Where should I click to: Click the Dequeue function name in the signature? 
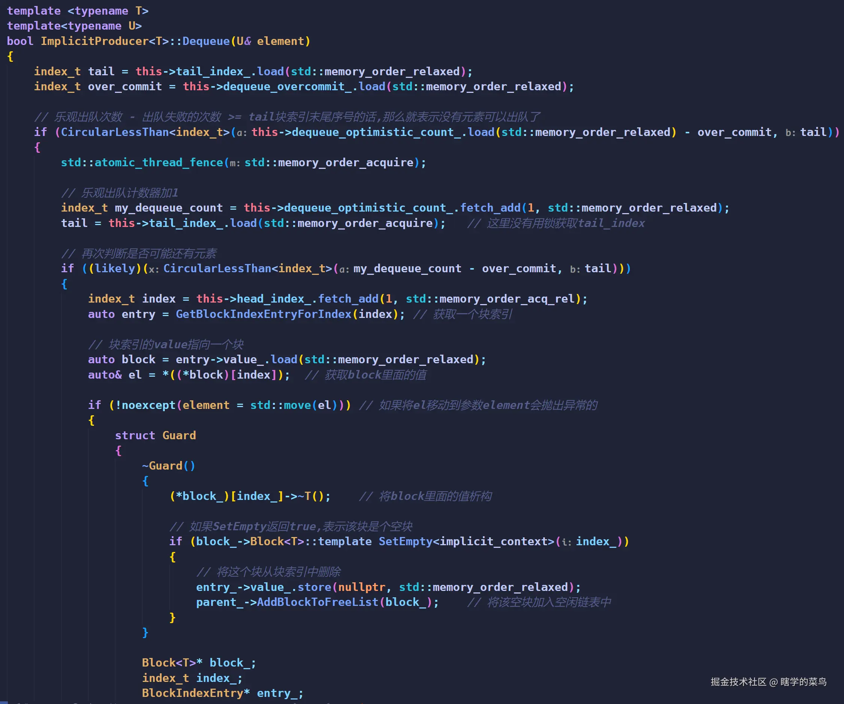tap(206, 42)
